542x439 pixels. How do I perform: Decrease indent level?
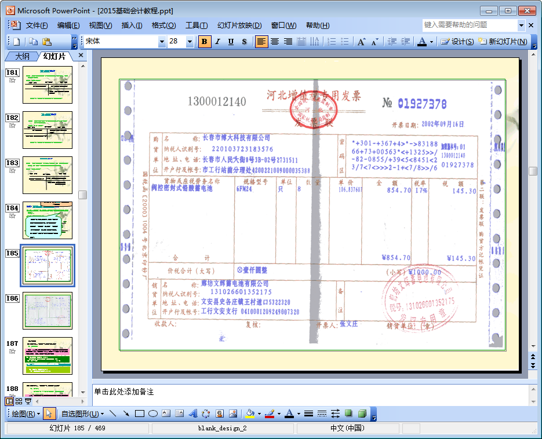pyautogui.click(x=392, y=42)
